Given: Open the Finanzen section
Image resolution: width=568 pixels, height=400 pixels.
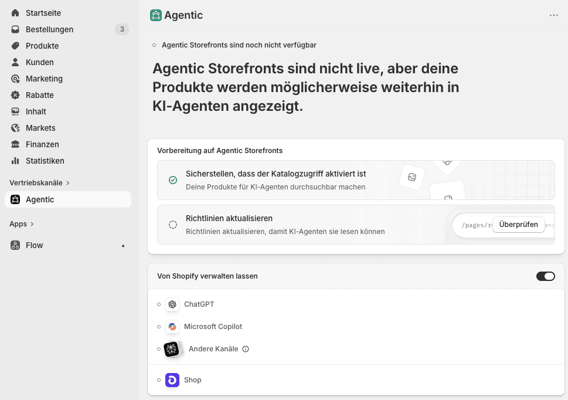Looking at the screenshot, I should 68,144.
